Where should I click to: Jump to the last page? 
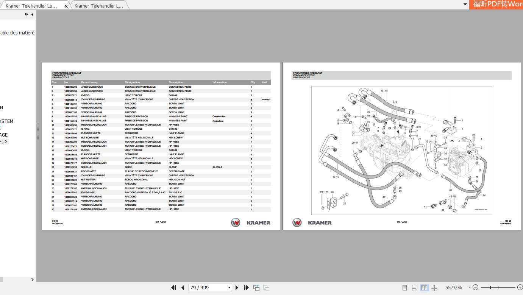(246, 288)
